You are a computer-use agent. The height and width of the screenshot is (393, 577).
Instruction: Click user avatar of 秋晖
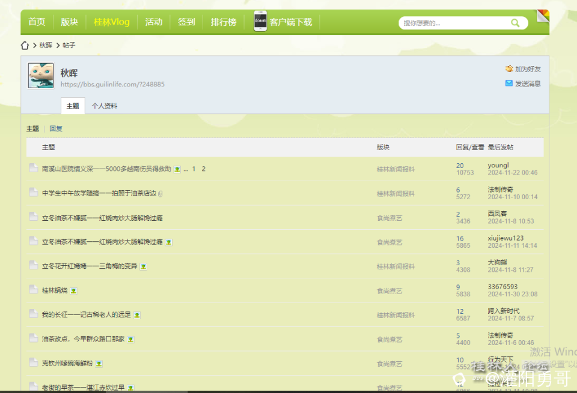(x=41, y=76)
